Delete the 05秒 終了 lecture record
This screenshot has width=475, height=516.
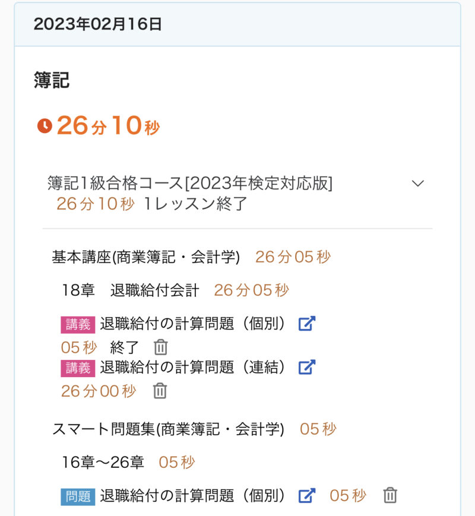tap(161, 347)
